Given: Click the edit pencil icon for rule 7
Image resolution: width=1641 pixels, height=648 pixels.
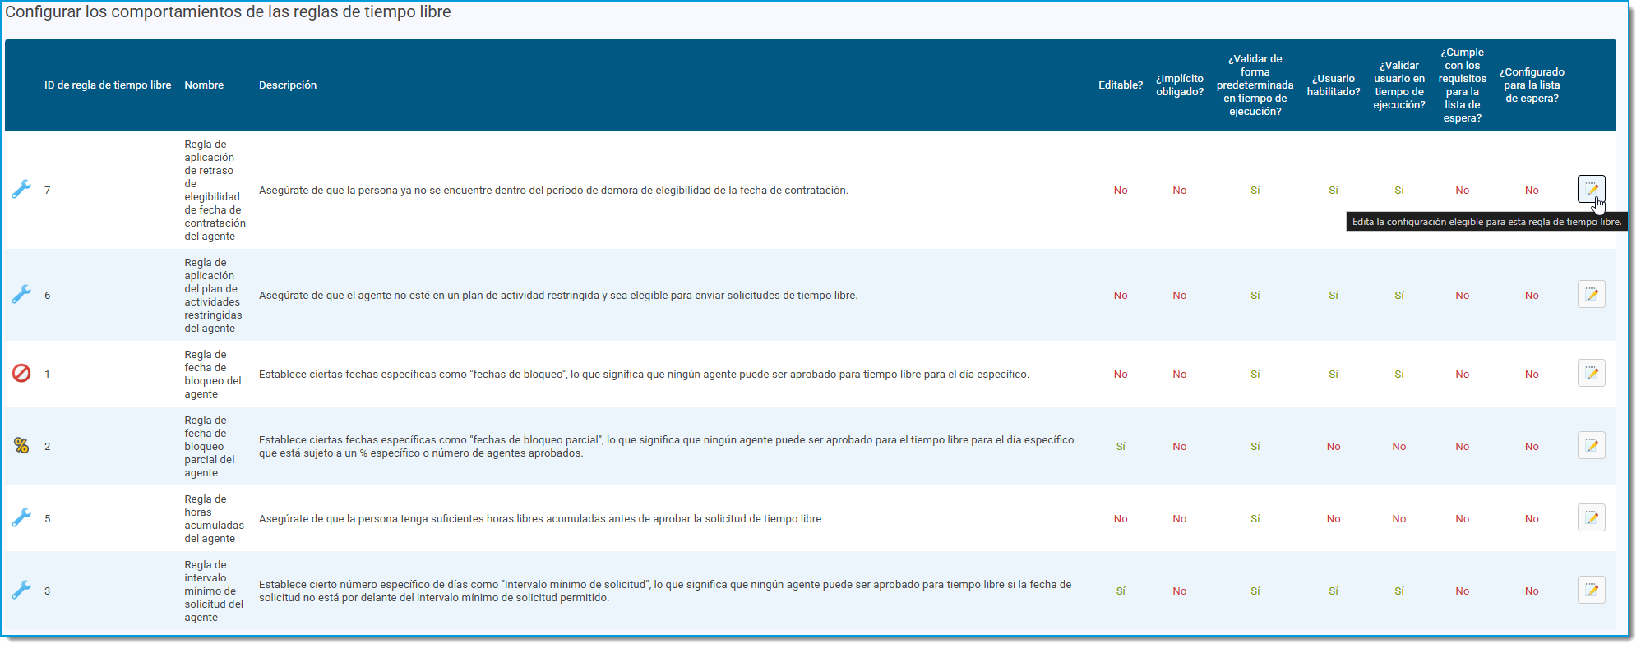Looking at the screenshot, I should [x=1591, y=190].
